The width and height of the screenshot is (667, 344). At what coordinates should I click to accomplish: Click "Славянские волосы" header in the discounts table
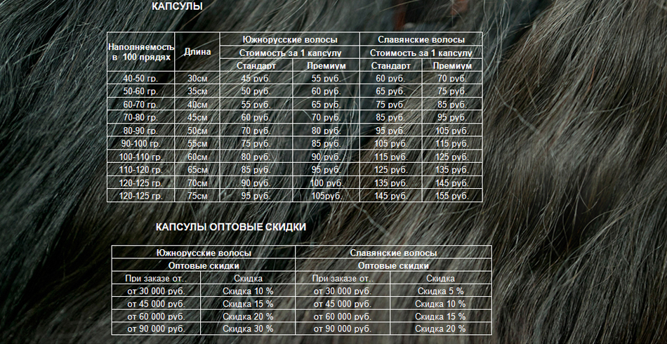click(x=393, y=253)
